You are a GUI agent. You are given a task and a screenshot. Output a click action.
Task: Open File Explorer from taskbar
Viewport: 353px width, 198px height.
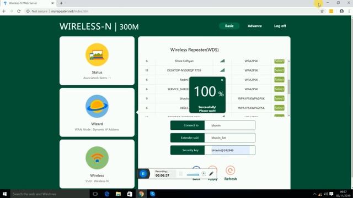point(118,194)
